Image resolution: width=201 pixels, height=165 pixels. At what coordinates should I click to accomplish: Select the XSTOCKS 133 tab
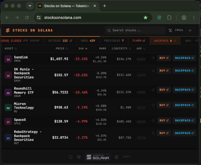(60, 41)
